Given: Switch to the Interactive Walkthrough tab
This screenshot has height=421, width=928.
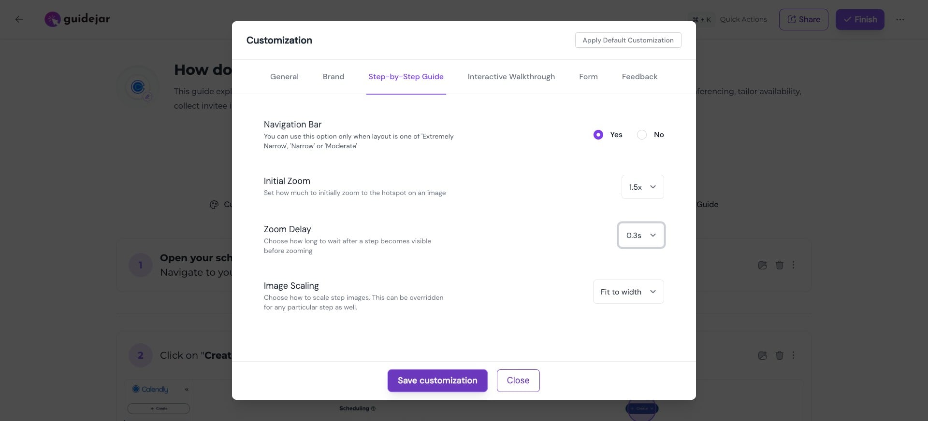Looking at the screenshot, I should click(x=511, y=77).
